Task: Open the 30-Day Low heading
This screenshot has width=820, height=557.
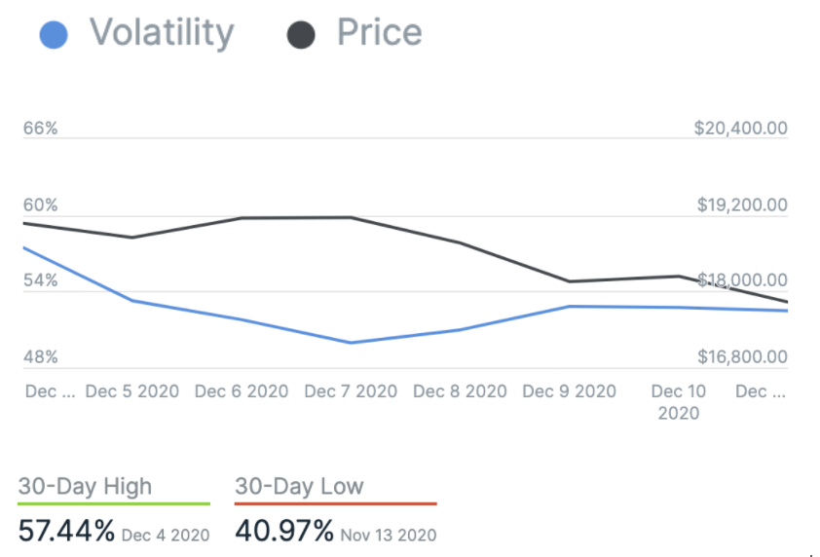Action: tap(299, 486)
